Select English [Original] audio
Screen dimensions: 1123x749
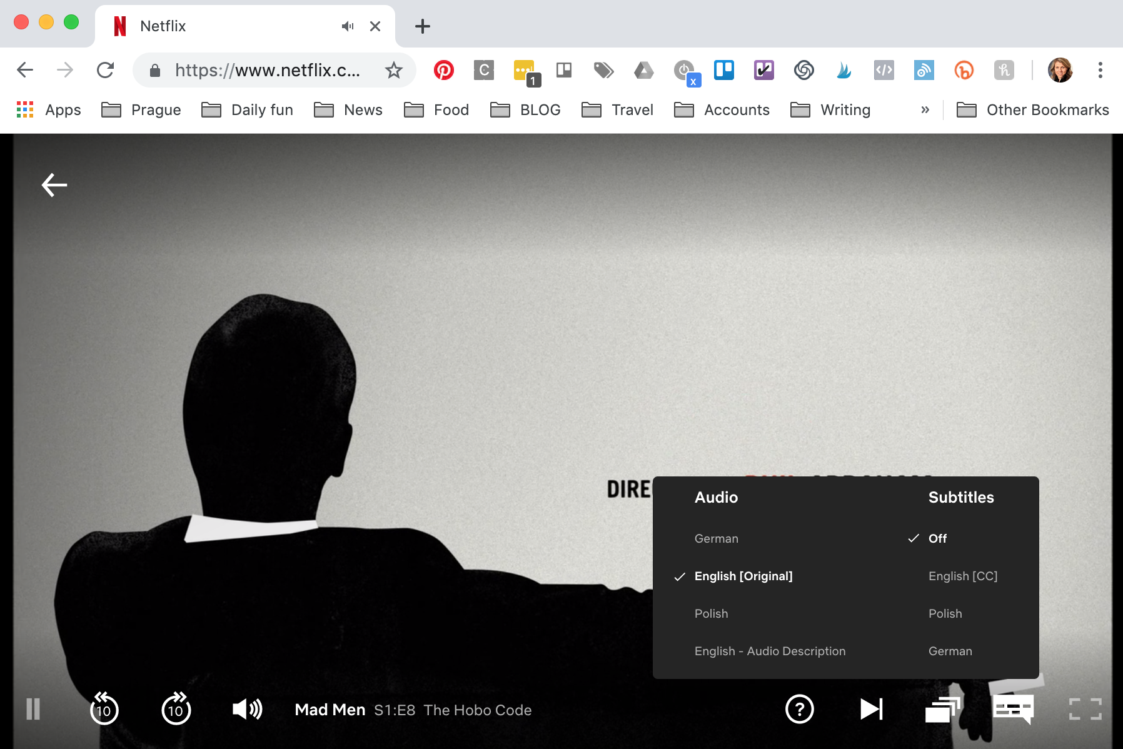coord(743,576)
